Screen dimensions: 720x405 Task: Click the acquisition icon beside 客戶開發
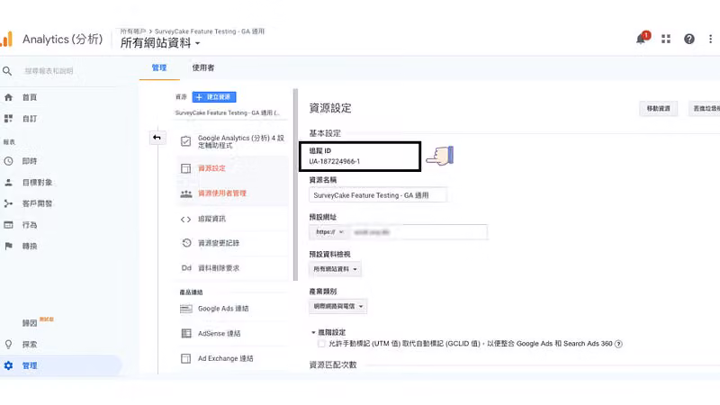8,203
